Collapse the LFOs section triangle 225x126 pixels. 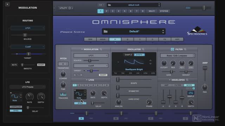(87, 80)
